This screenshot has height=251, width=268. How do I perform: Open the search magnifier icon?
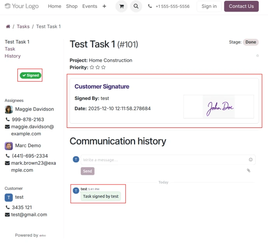136,6
